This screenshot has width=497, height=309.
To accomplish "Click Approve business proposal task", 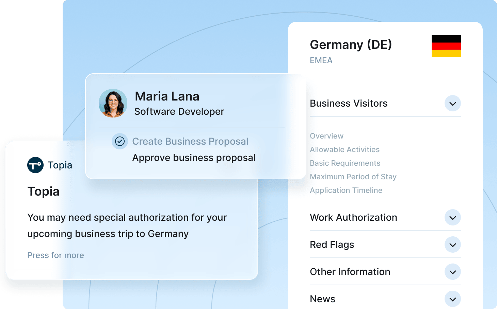I will (x=194, y=158).
